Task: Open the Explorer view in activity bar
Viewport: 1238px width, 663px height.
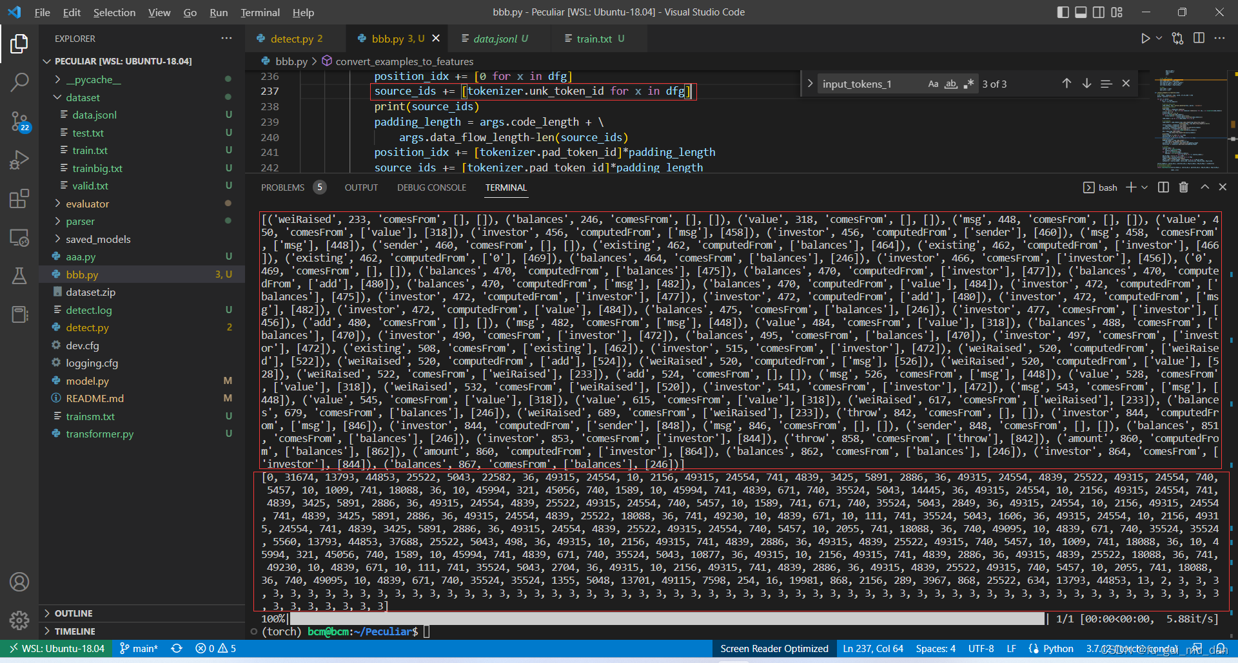Action: 19,44
